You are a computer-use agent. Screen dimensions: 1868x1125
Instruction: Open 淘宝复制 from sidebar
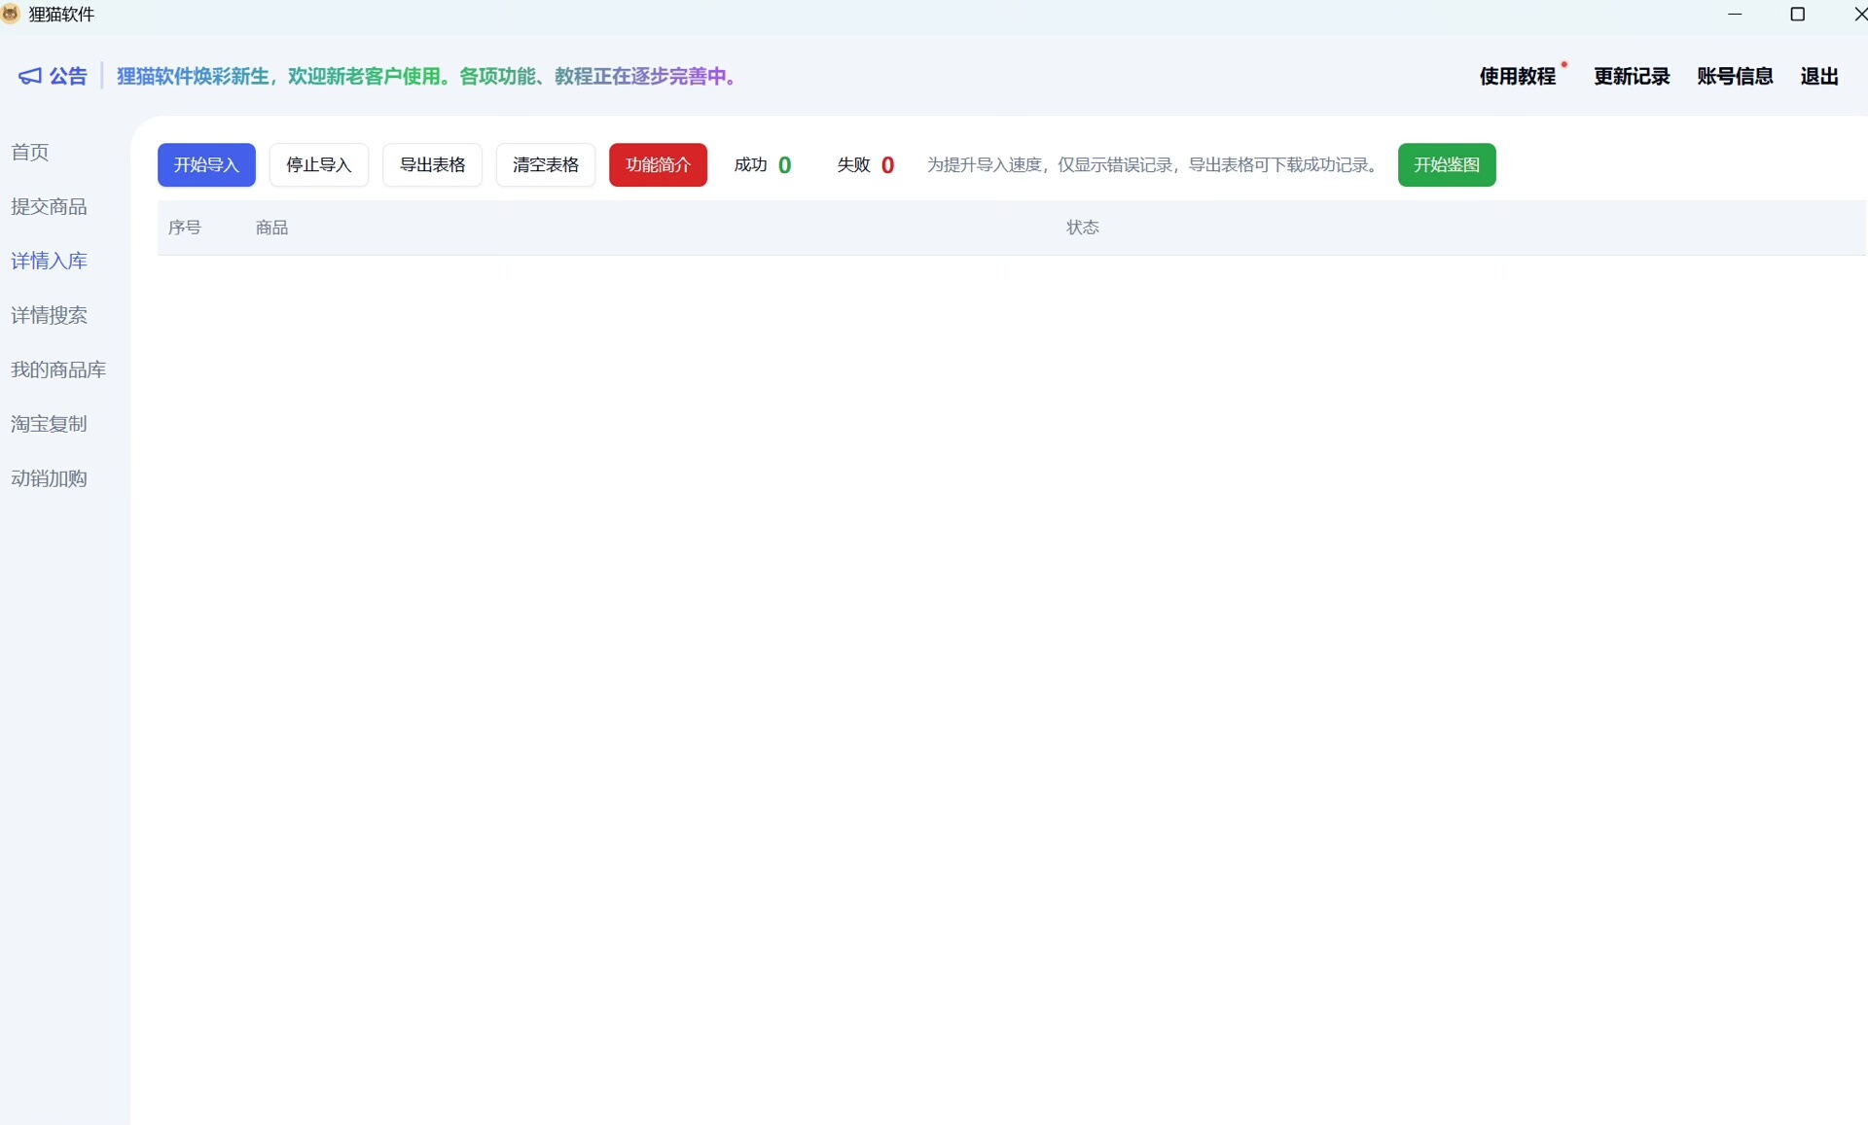click(49, 424)
